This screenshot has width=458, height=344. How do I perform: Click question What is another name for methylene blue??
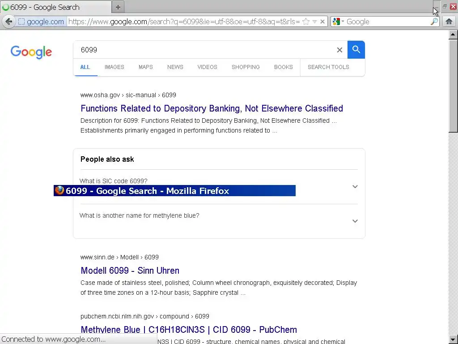point(140,215)
